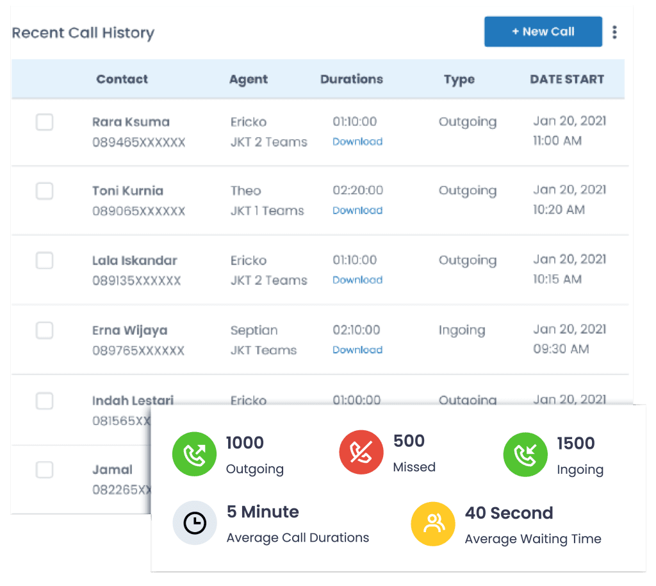The height and width of the screenshot is (586, 656).
Task: Download the Rara Ksuma call recording
Action: point(357,142)
